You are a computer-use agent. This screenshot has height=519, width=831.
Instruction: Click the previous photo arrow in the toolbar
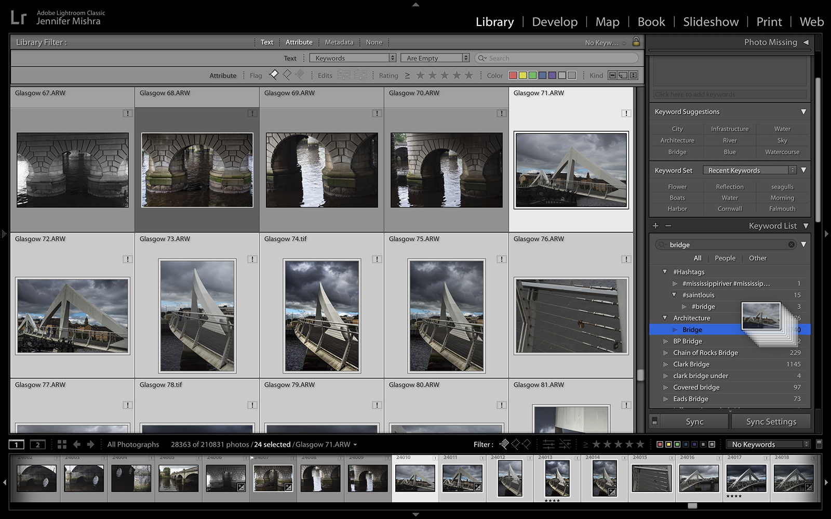coord(77,444)
